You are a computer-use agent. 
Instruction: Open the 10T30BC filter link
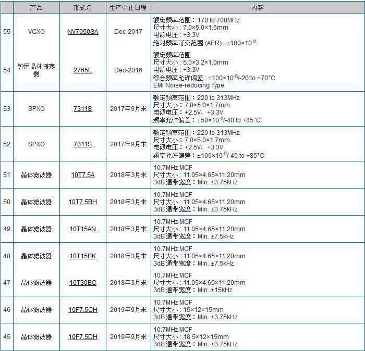[x=82, y=283]
